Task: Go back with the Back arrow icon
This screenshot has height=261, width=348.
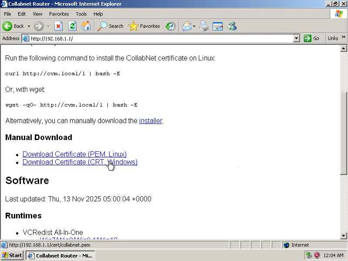Action: (x=7, y=26)
